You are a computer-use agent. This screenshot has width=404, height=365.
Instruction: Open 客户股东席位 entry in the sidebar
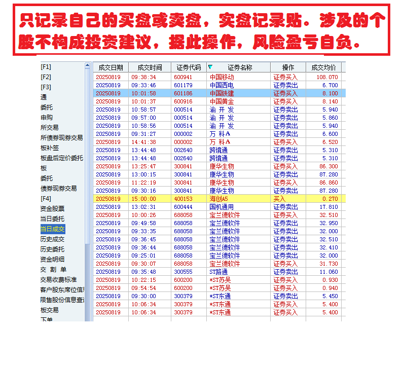[62, 290]
